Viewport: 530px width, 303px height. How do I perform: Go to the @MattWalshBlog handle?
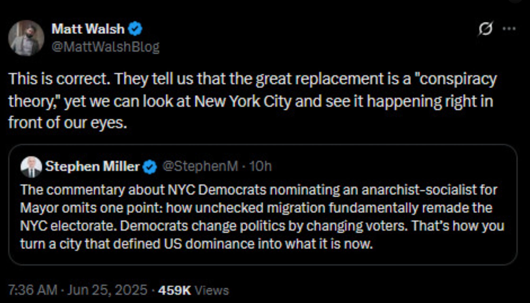105,47
